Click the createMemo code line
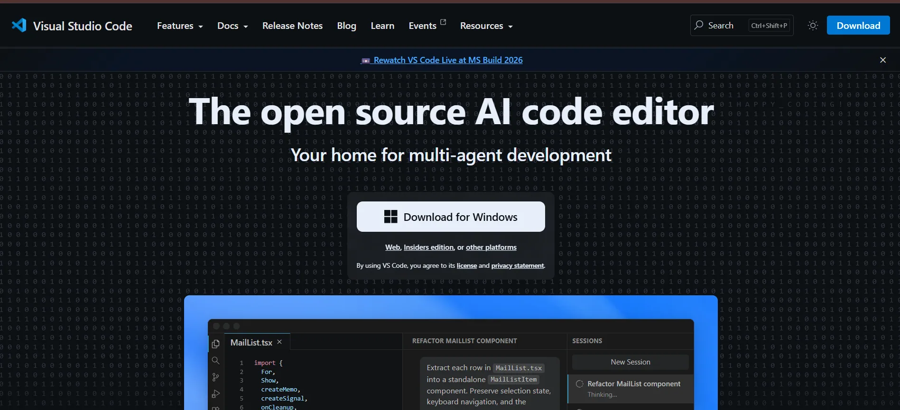 (x=280, y=390)
